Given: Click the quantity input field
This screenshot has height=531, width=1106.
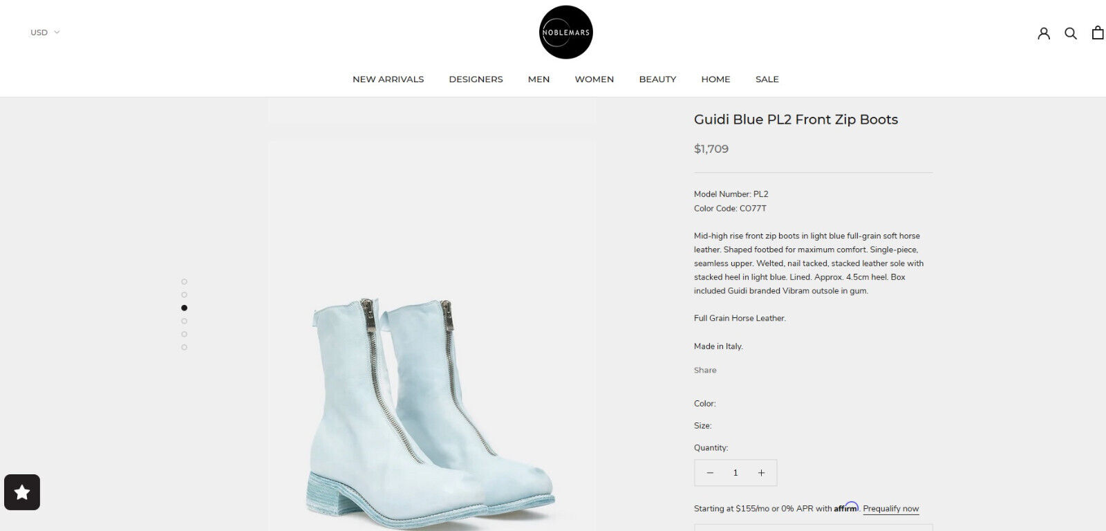Looking at the screenshot, I should (x=735, y=473).
